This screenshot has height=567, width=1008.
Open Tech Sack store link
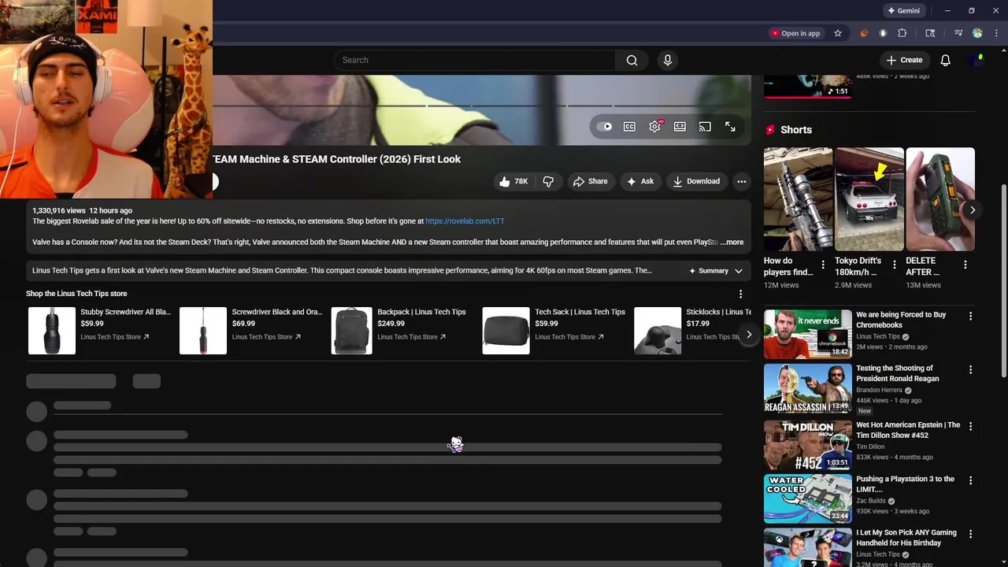(x=569, y=337)
